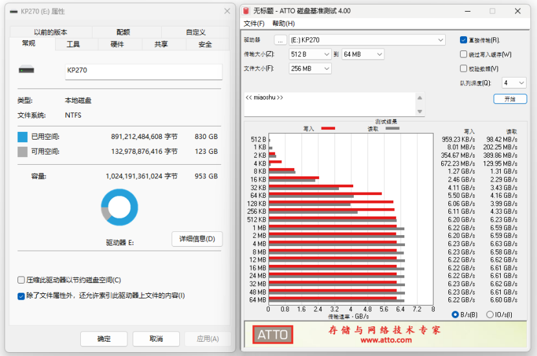Click the 64 MB row label in chart
Viewport: 537px width, 356px height.
click(258, 300)
